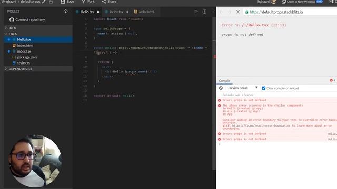Switch to the Hello.tsx editor tab
This screenshot has width=337, height=189.
(87, 12)
